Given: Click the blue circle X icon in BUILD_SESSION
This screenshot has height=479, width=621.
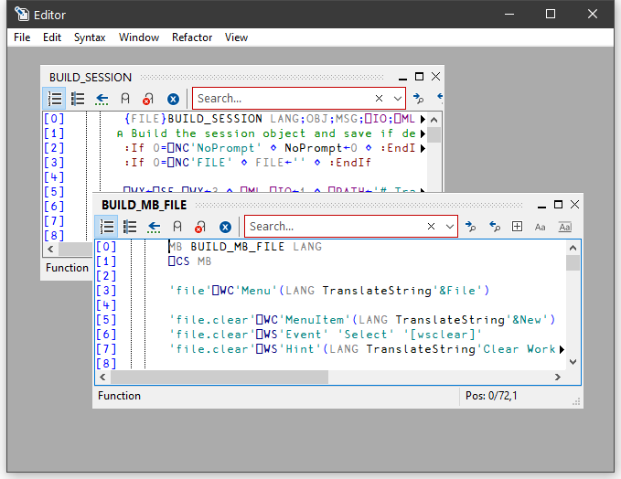Looking at the screenshot, I should point(173,99).
